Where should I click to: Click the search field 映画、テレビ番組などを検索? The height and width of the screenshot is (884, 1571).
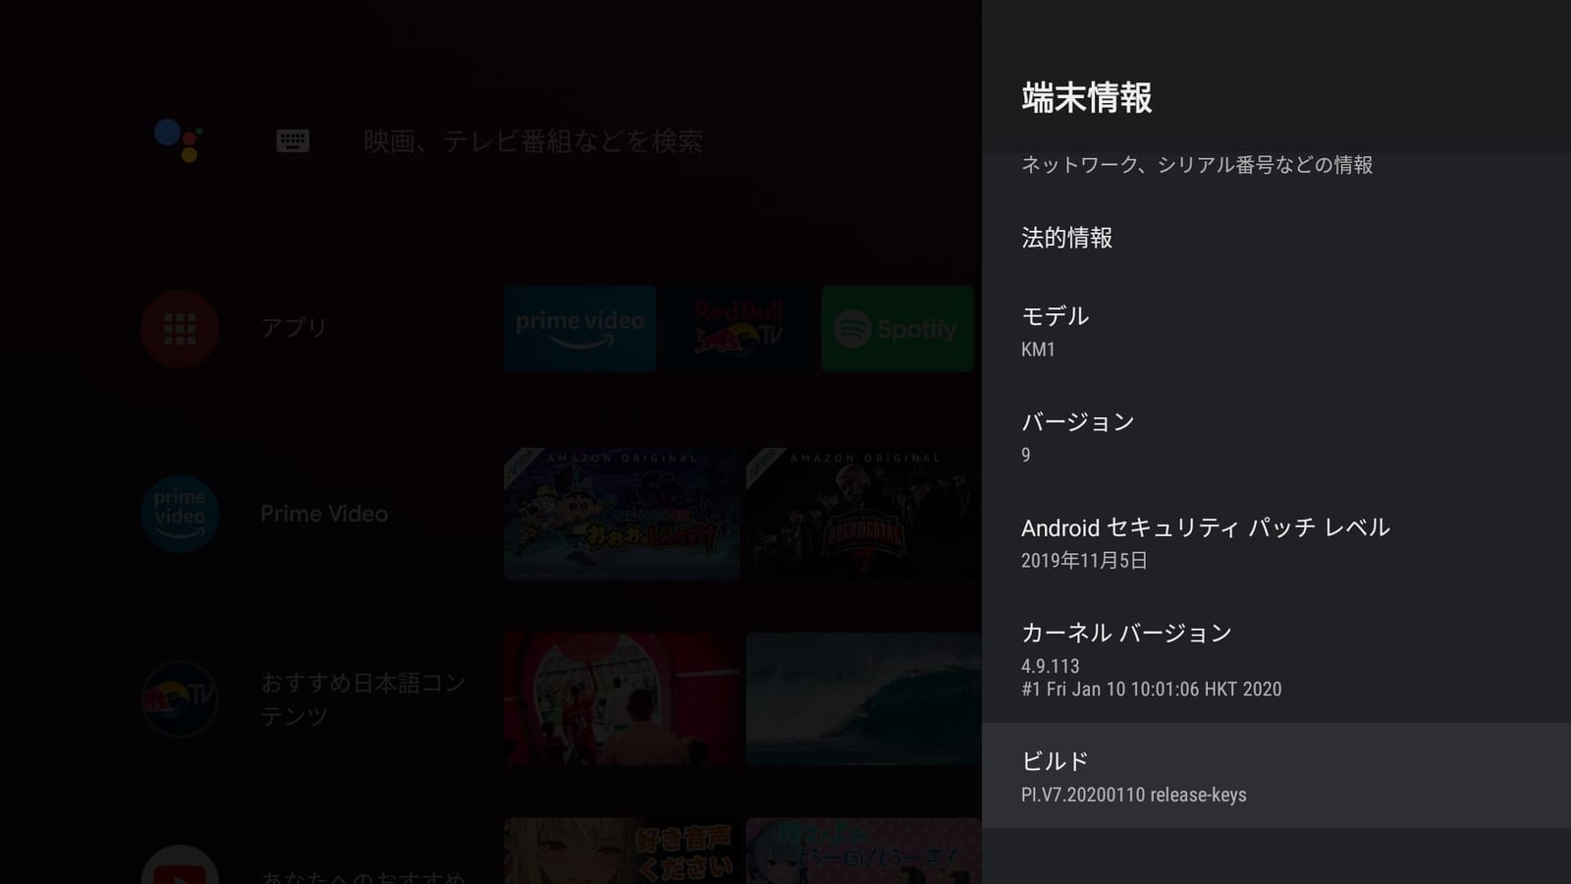coord(533,141)
